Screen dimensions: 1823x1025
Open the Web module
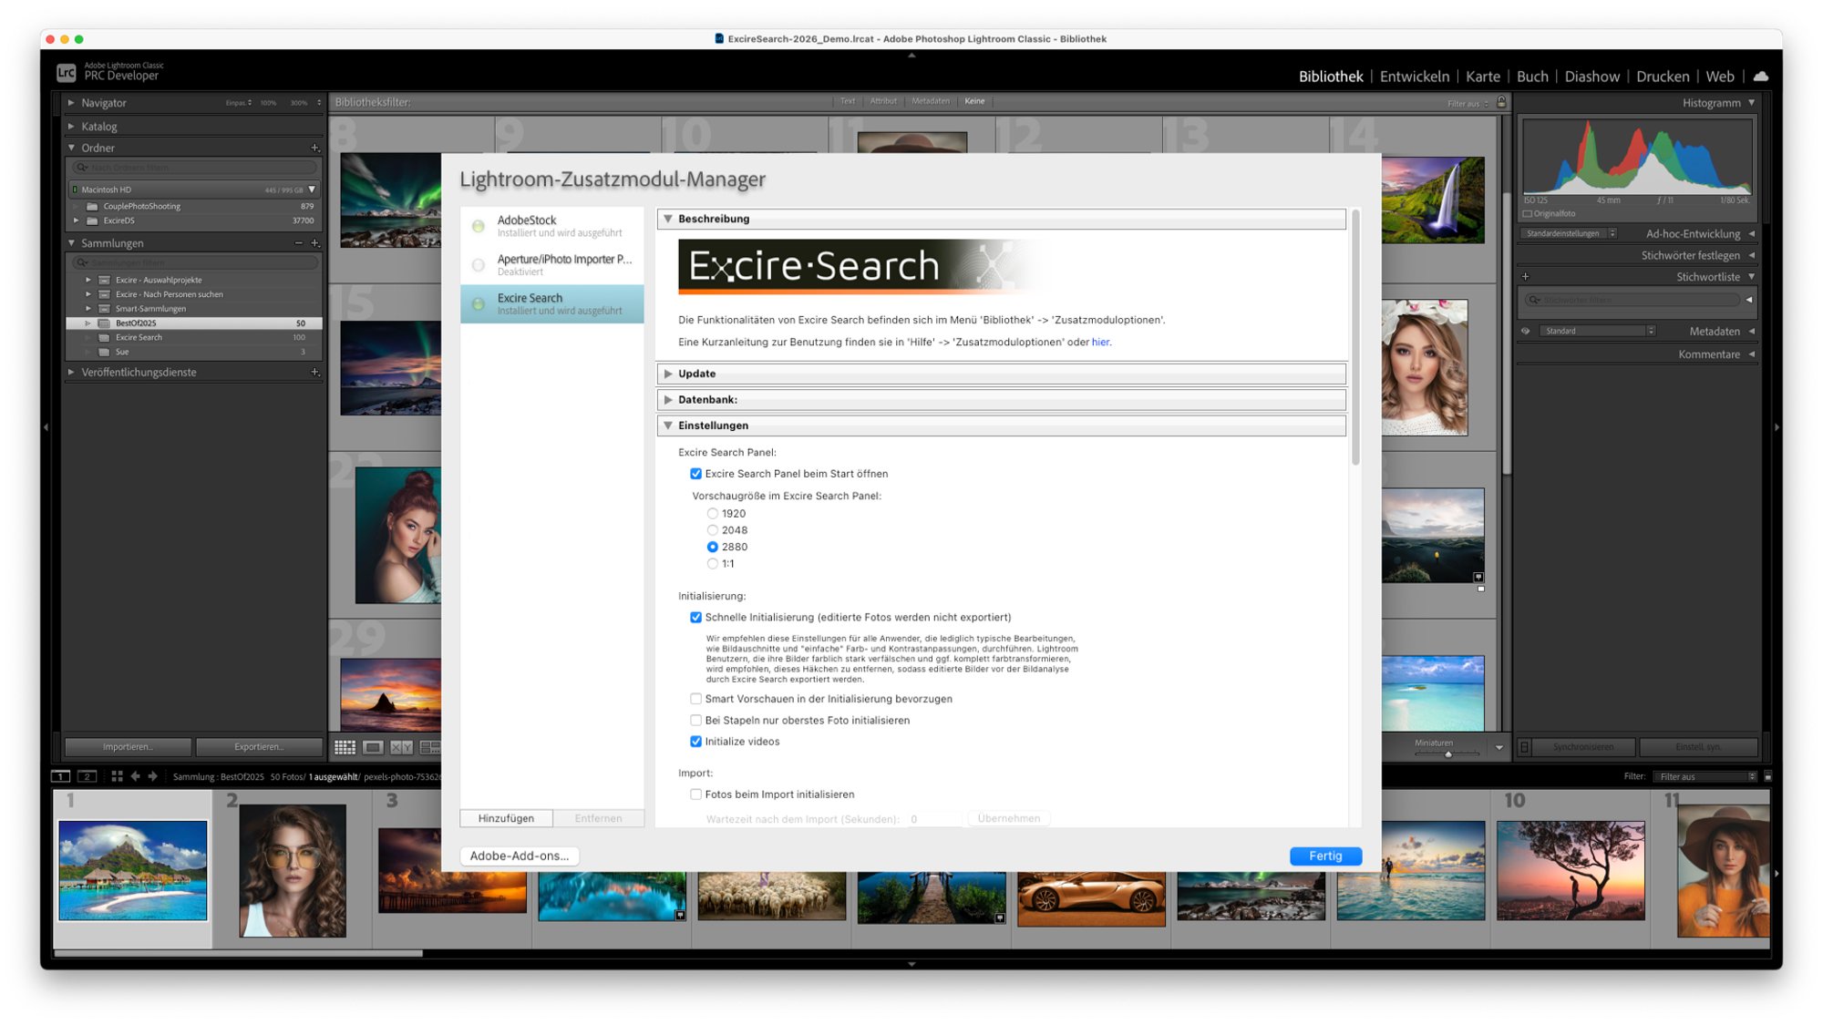click(1720, 77)
